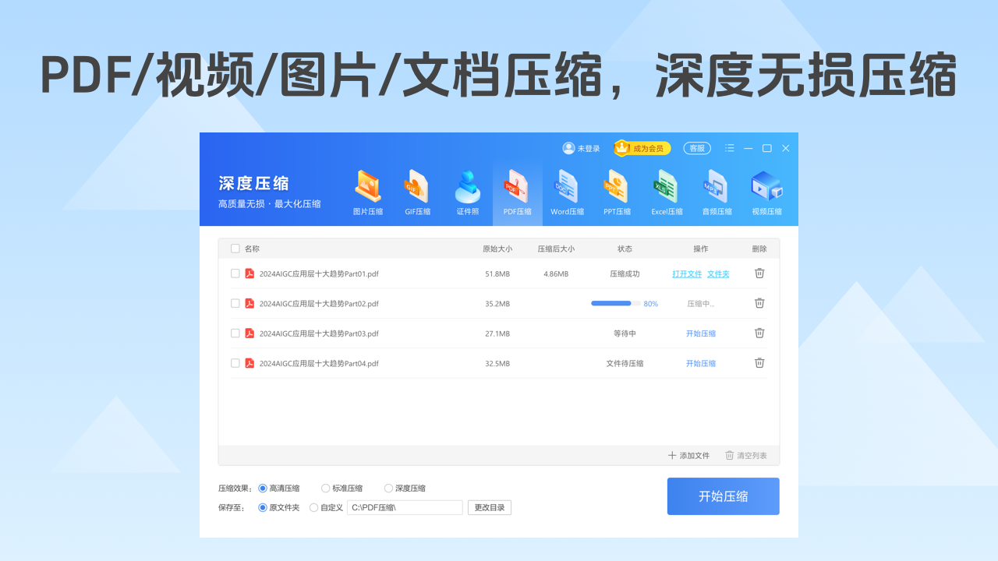Click the C:\PDF压缩\ path input field
The height and width of the screenshot is (561, 998).
point(405,507)
